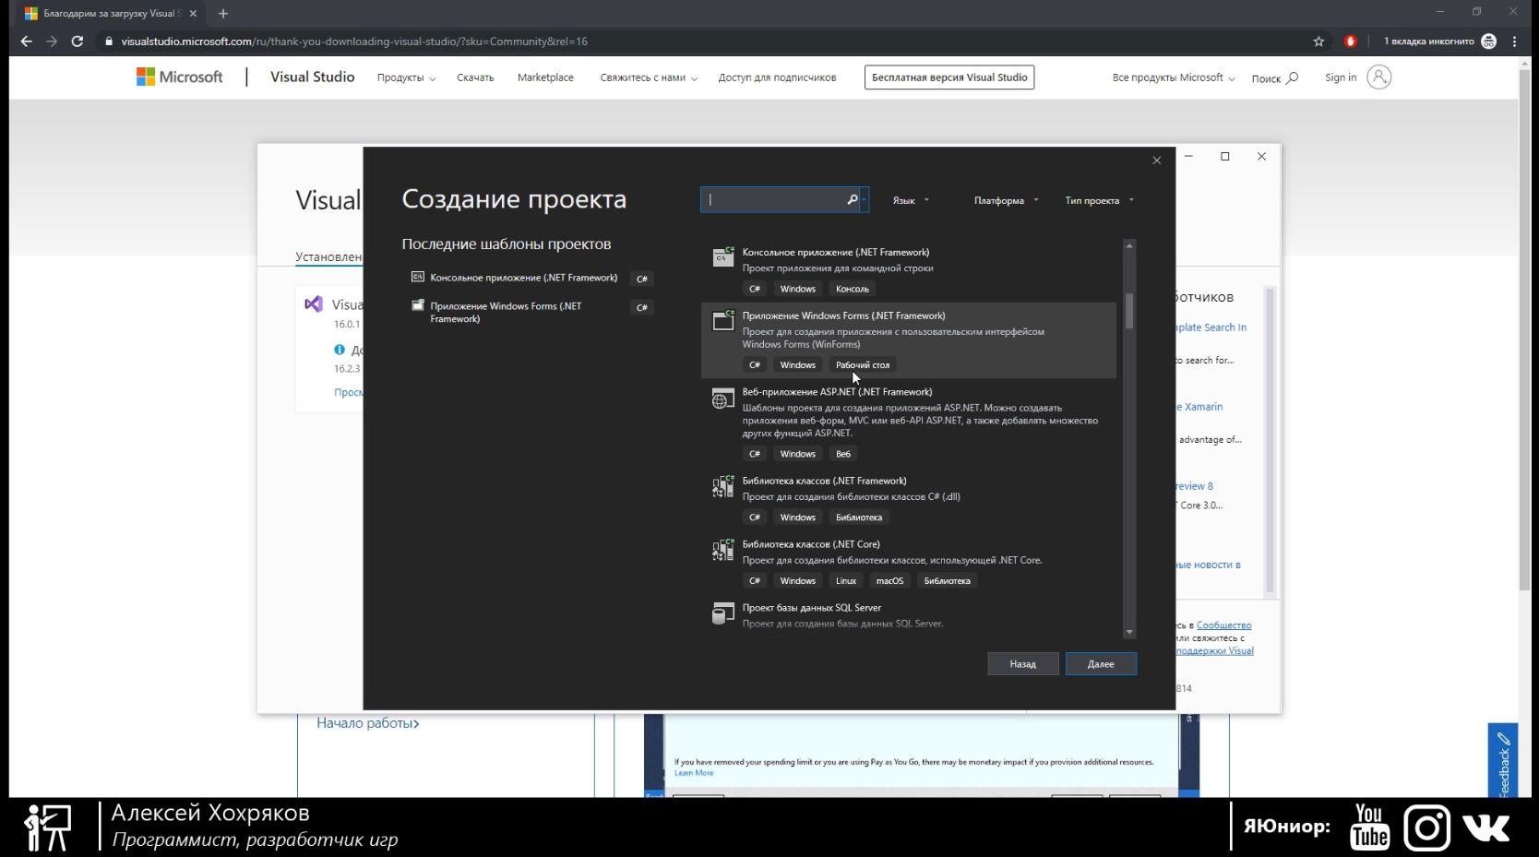Open the Начало работы link

[x=368, y=723]
